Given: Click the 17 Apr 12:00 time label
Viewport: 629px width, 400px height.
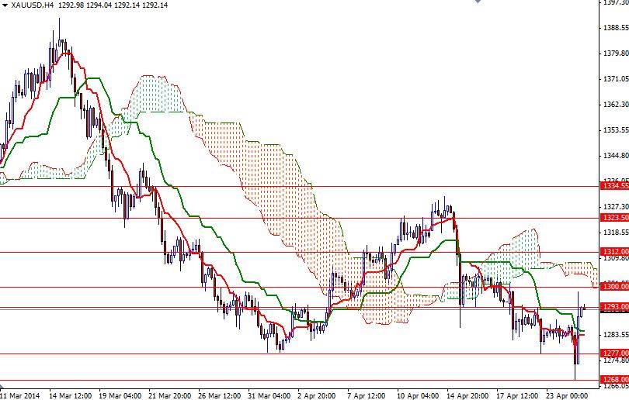Looking at the screenshot, I should 518,395.
